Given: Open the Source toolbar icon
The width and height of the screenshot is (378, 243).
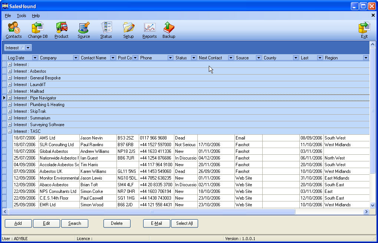Looking at the screenshot, I should click(84, 30).
